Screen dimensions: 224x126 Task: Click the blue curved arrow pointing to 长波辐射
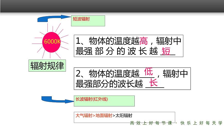click(58, 99)
